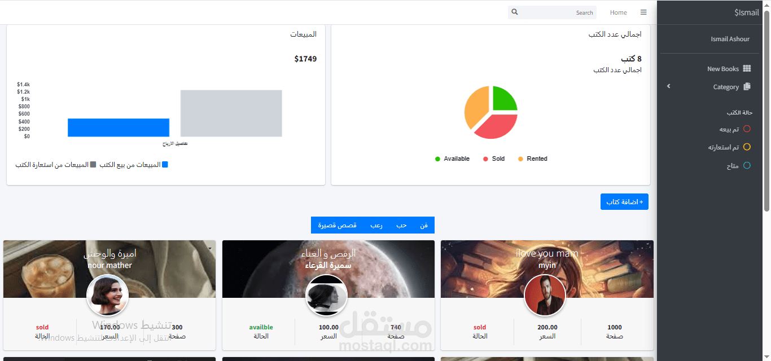Viewport: 771px width, 361px height.
Task: Click price 200.00 on ilove you mam card
Action: 547,327
